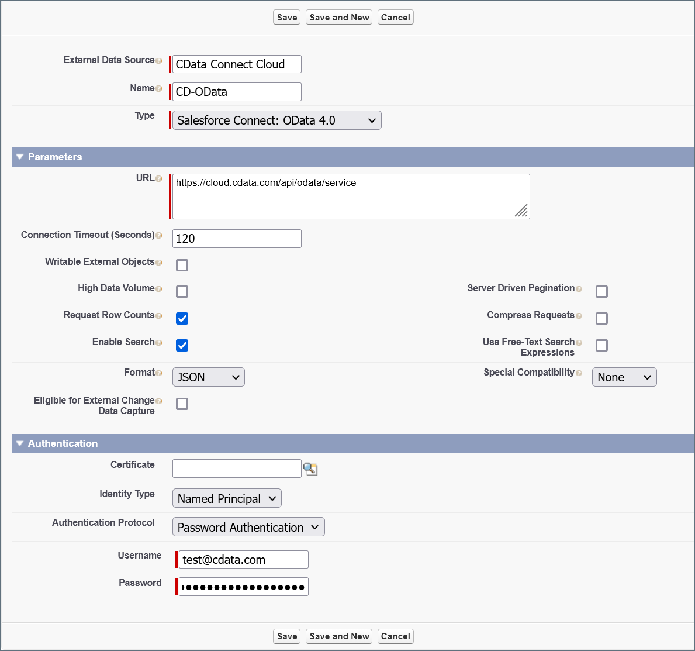Click the help icon for High Data Volume

pyautogui.click(x=160, y=288)
